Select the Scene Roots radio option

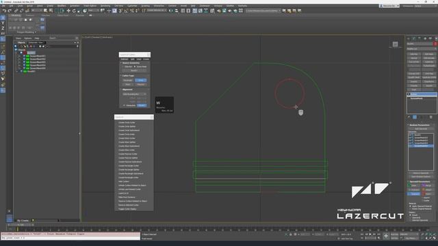coord(135,67)
